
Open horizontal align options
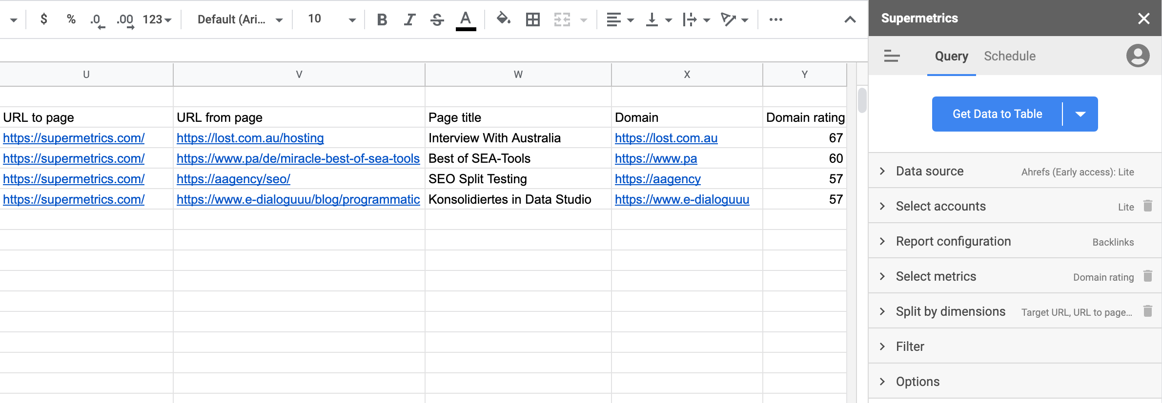(x=620, y=19)
